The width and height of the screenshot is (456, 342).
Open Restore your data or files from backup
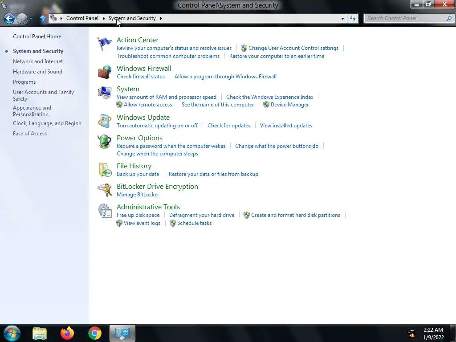pyautogui.click(x=213, y=174)
